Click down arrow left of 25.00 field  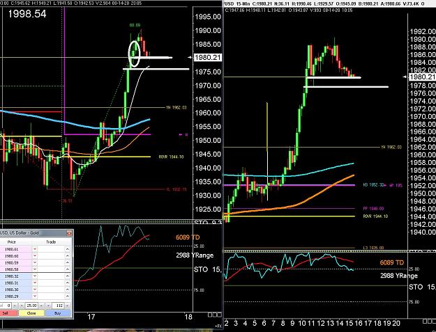tap(22, 306)
